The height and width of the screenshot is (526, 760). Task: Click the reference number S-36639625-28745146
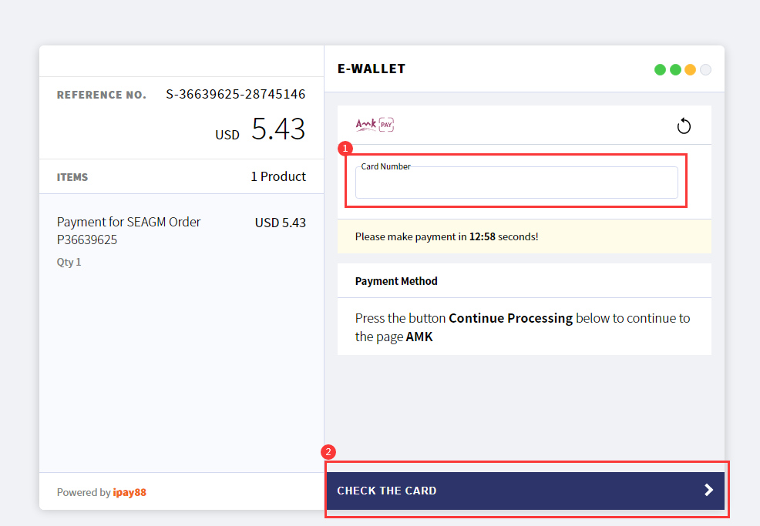tap(236, 94)
